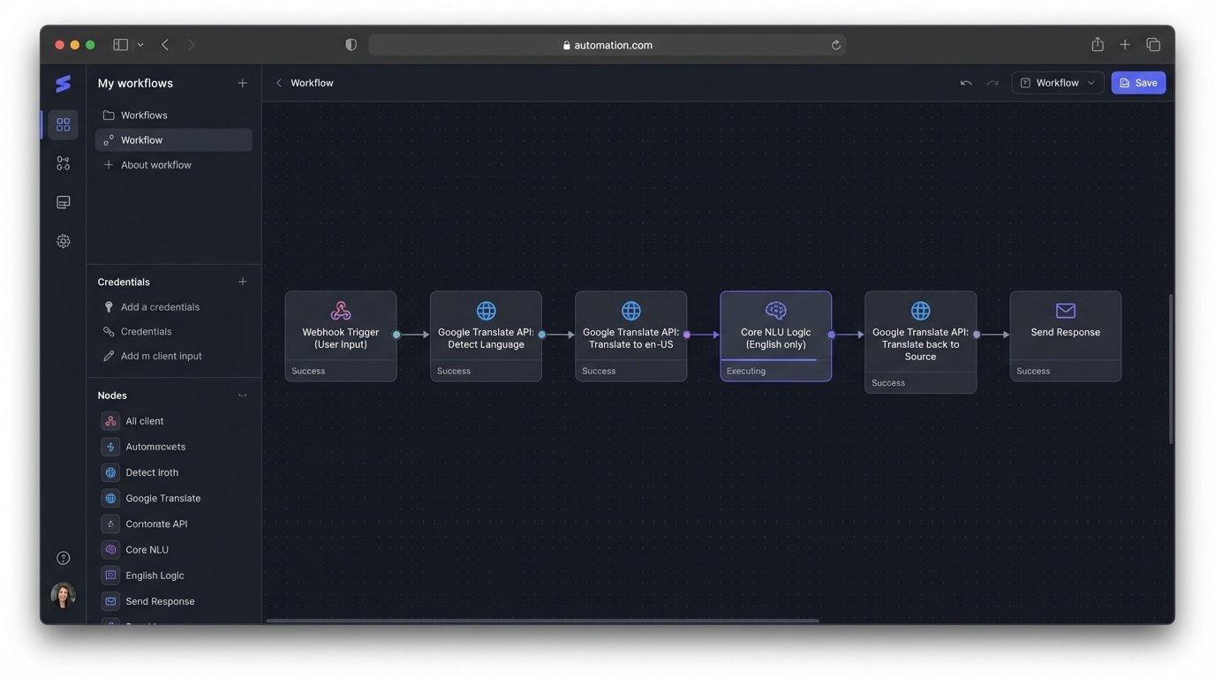1215x678 pixels.
Task: Add new workflow with plus icon
Action: pos(242,83)
